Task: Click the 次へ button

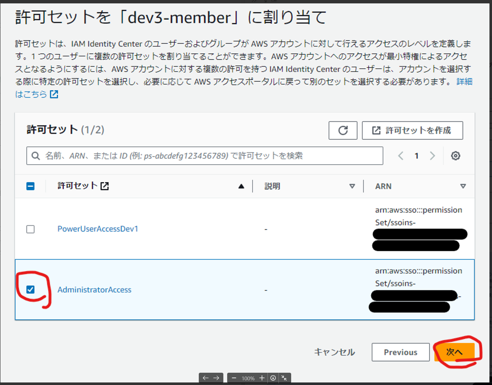Action: point(454,352)
